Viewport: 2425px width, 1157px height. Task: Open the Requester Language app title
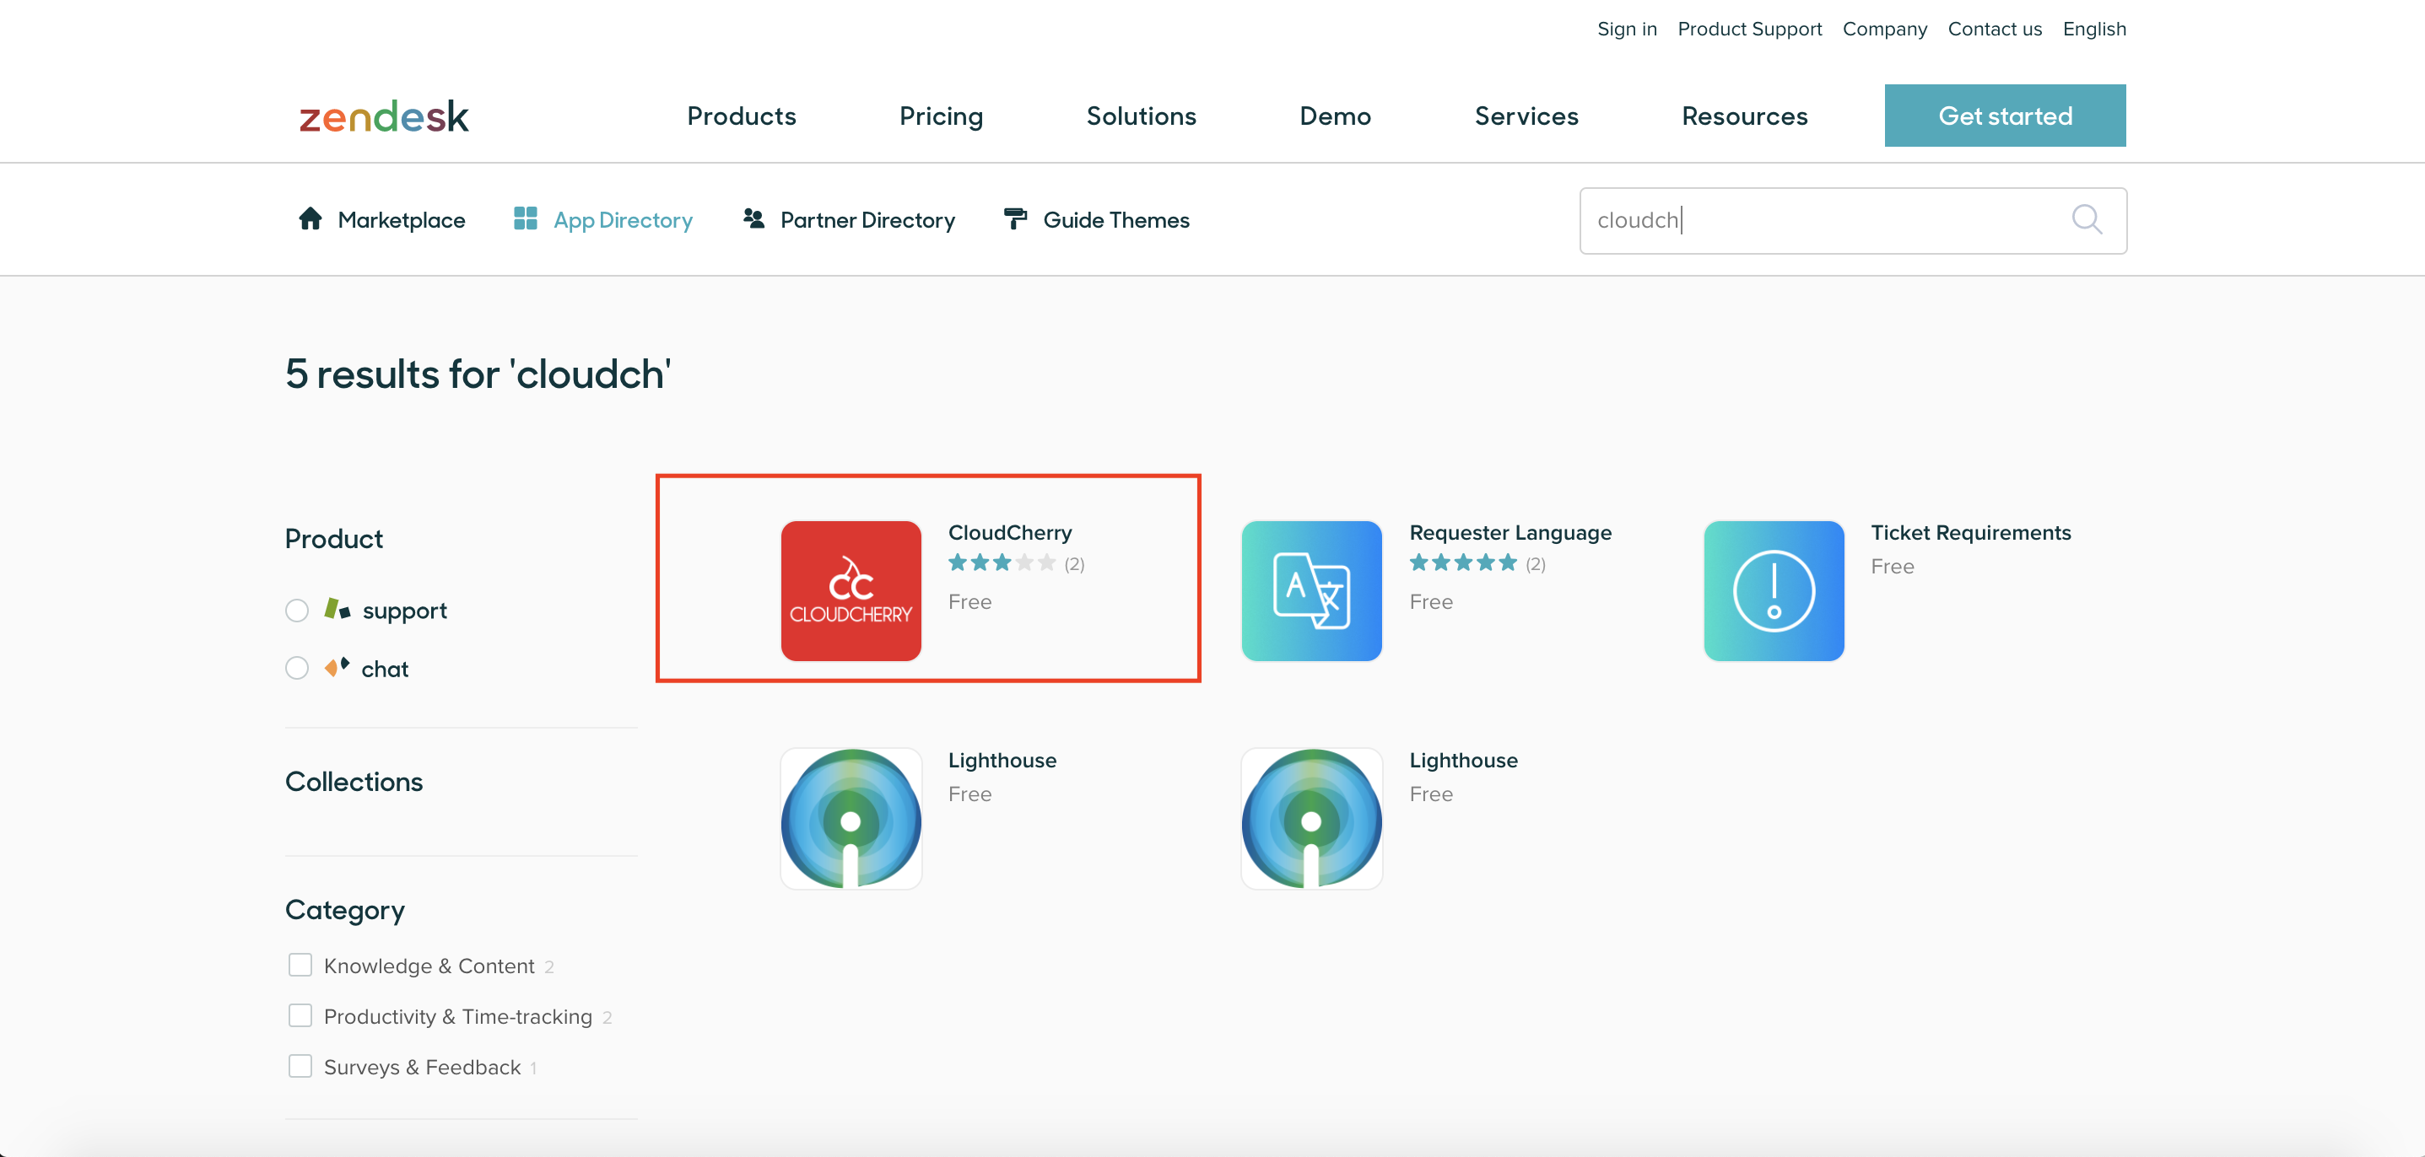tap(1510, 532)
